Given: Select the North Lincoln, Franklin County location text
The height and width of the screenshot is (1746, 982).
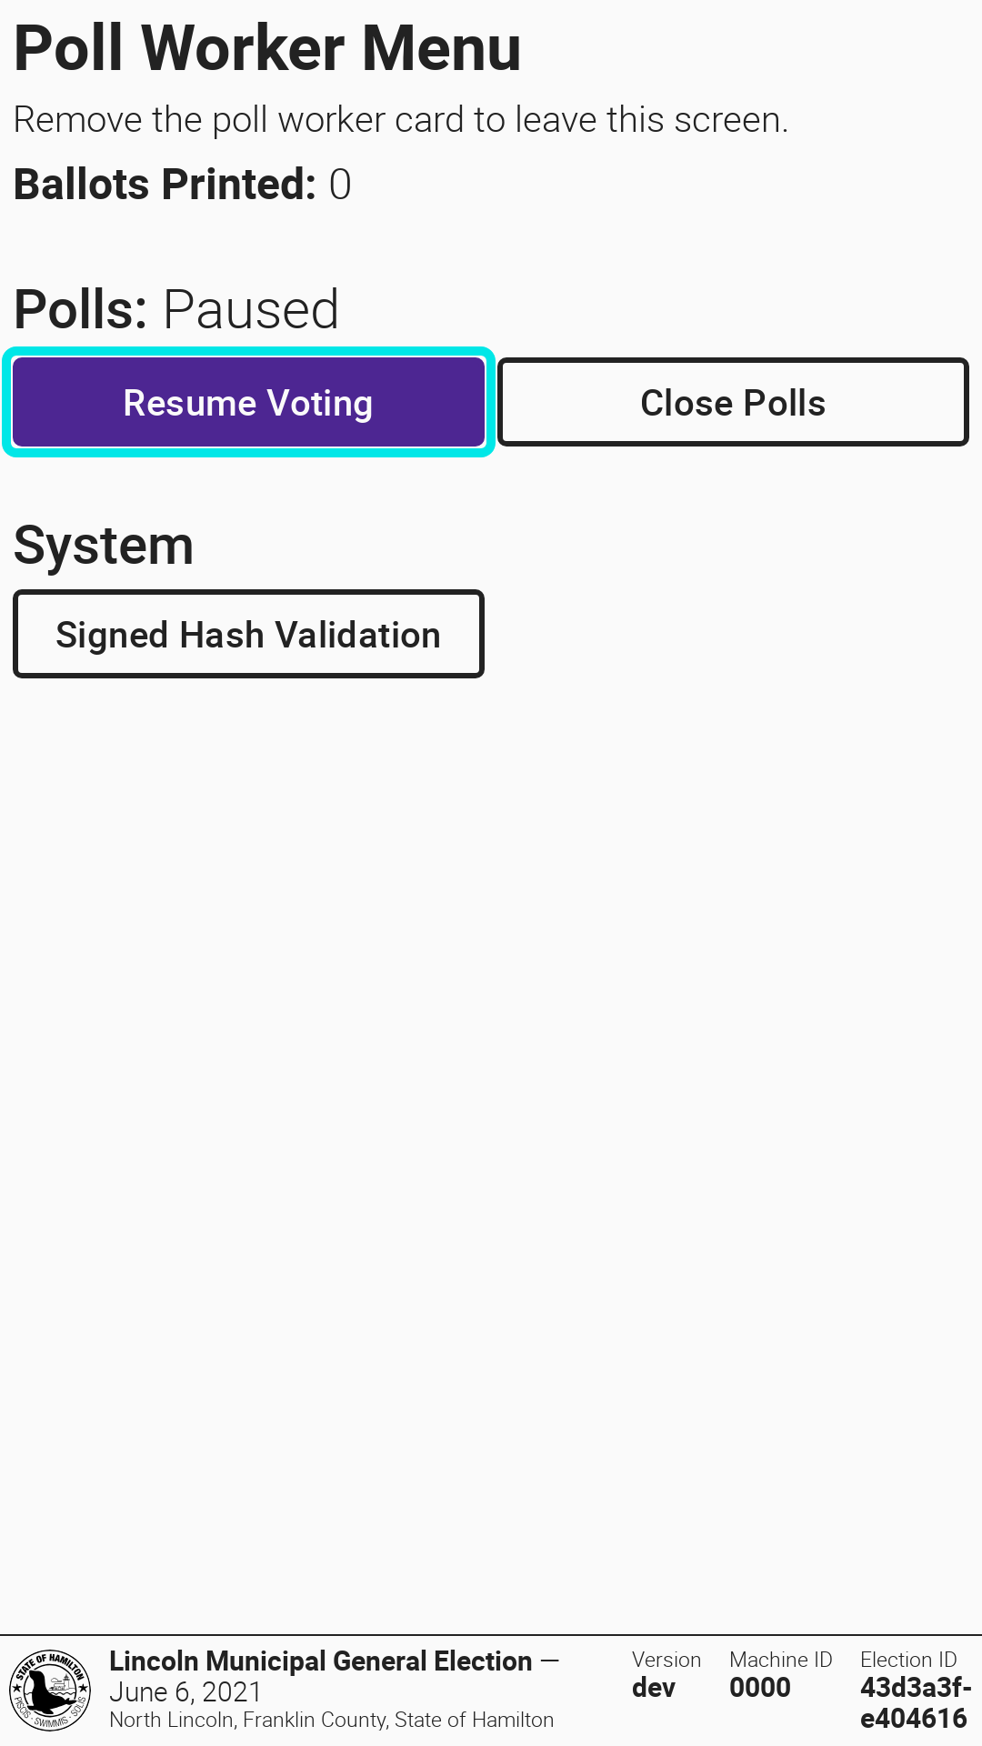Looking at the screenshot, I should pyautogui.click(x=331, y=1721).
